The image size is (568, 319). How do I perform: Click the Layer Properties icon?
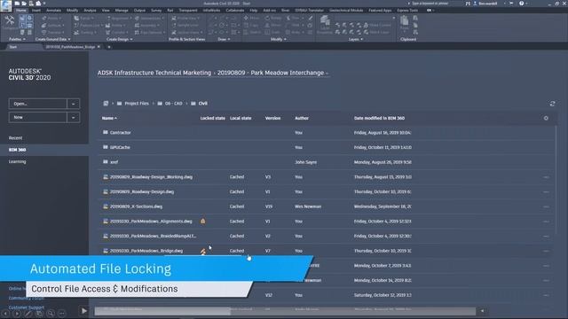pos(325,20)
